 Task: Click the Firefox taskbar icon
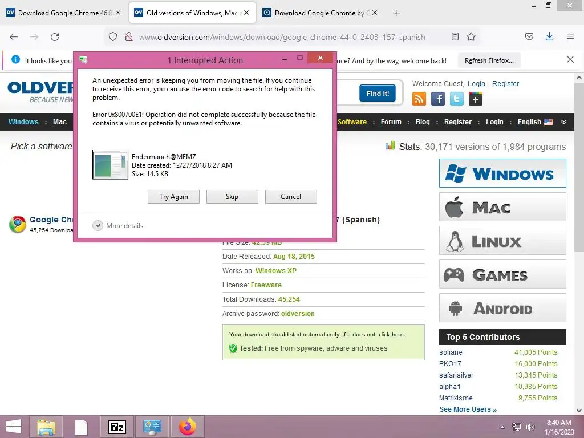click(187, 427)
